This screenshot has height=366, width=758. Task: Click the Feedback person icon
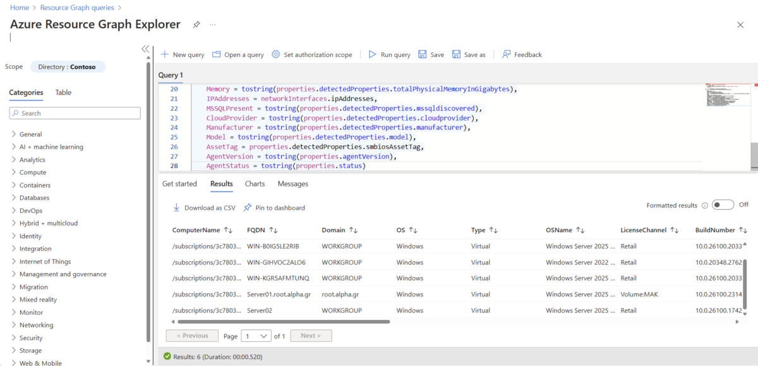pyautogui.click(x=507, y=54)
